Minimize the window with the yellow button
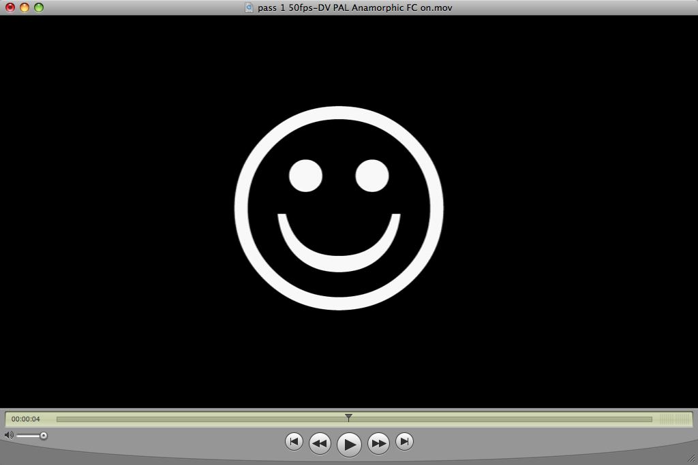This screenshot has height=465, width=698. click(25, 7)
